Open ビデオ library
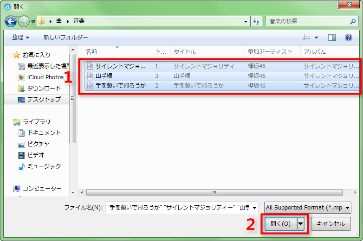This screenshot has height=241, width=363. tap(36, 155)
